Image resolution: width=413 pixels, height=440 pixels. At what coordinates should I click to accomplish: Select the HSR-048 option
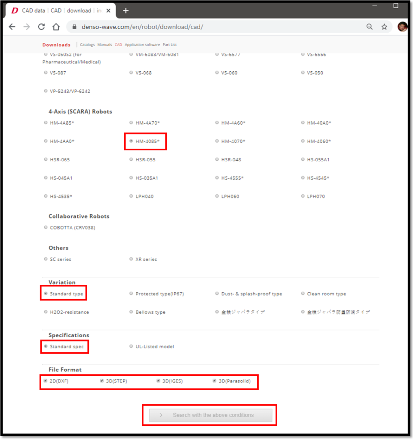tap(217, 159)
